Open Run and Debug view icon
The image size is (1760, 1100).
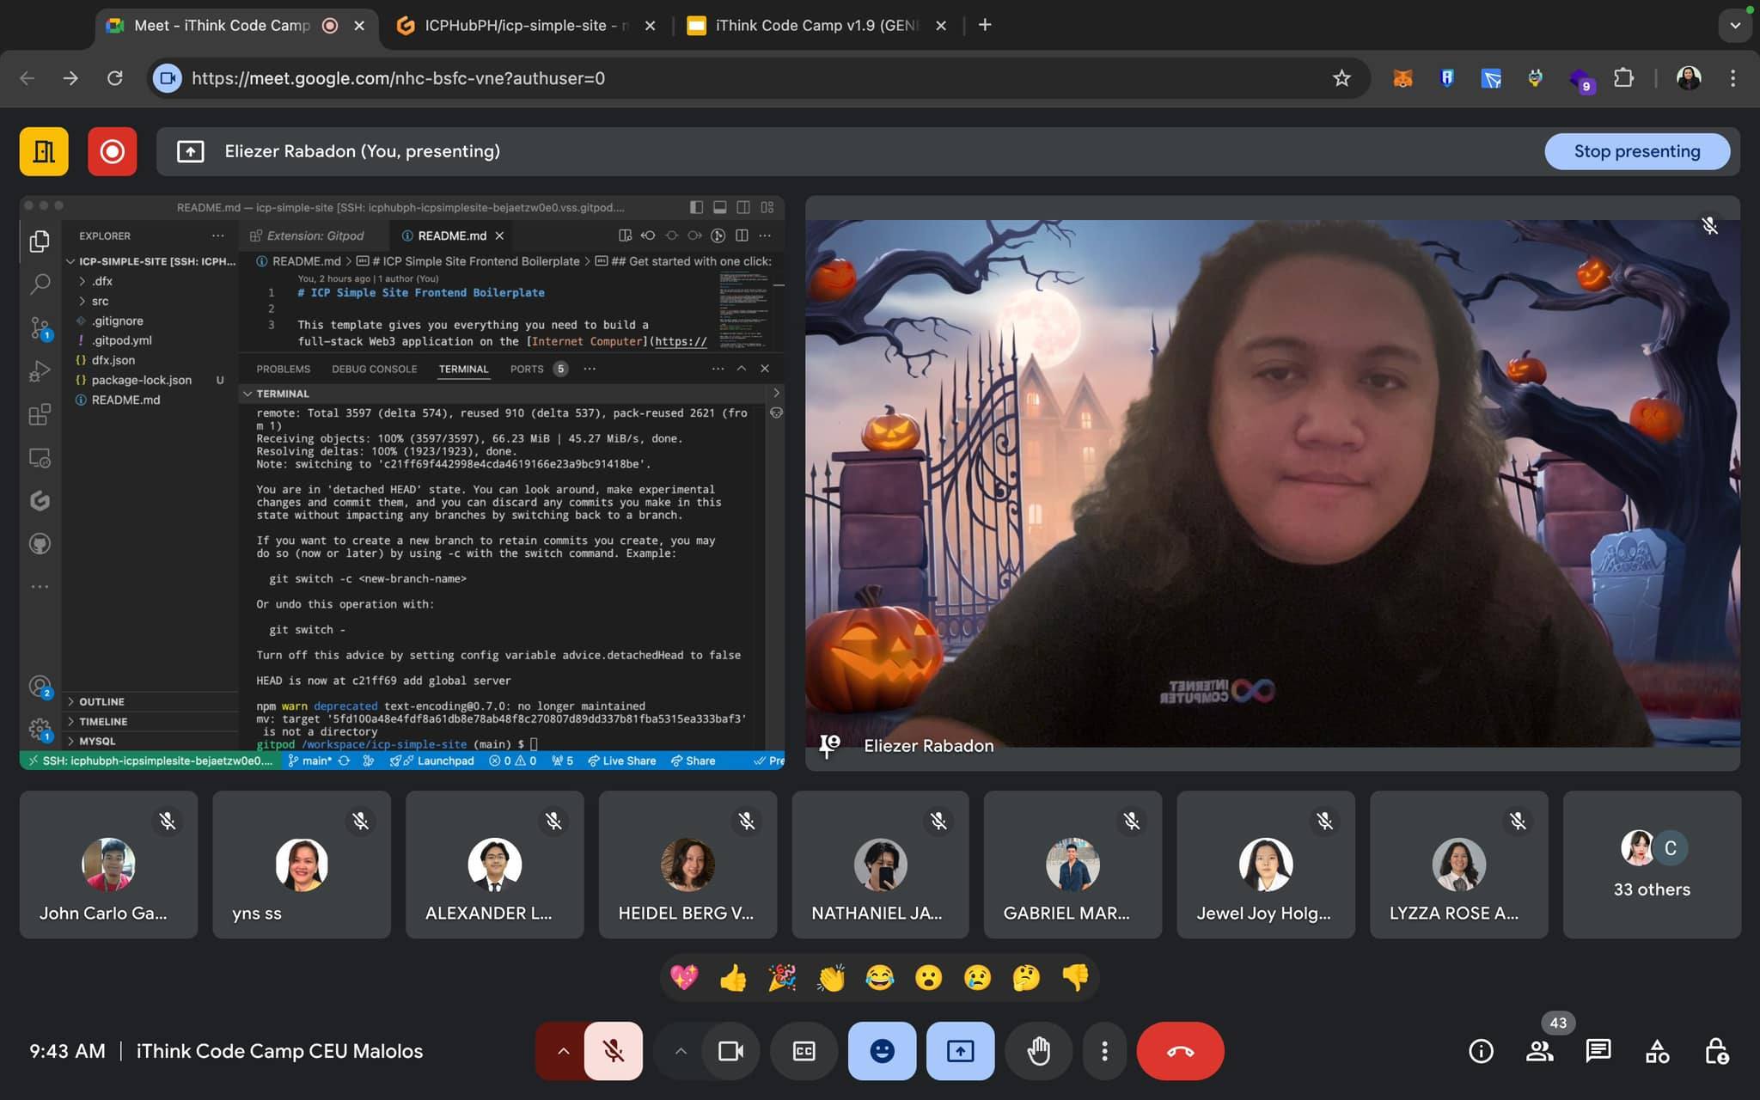(40, 371)
